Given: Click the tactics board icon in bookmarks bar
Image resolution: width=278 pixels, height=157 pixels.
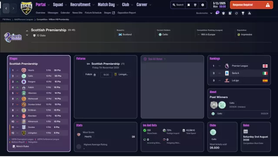Looking at the screenshot, I should [230, 13].
